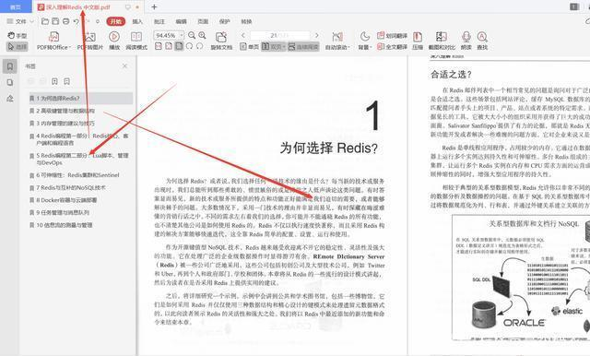590x356 pixels.
Task: Save document via floppy disk icon
Action: point(55,21)
